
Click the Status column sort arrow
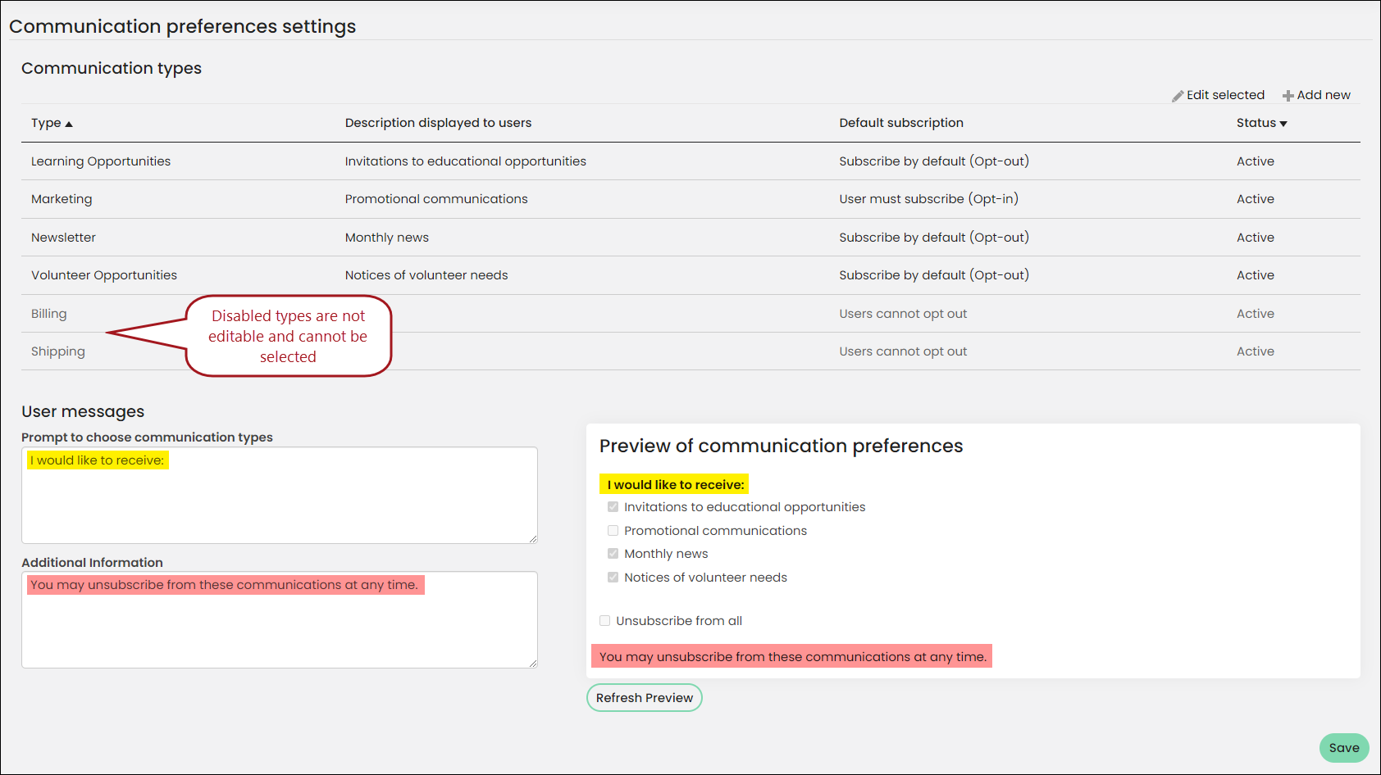tap(1283, 124)
